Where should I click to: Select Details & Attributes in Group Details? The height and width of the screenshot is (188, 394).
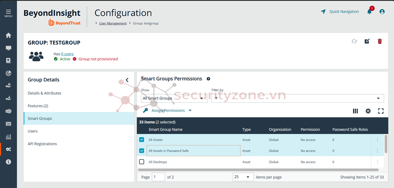click(44, 93)
